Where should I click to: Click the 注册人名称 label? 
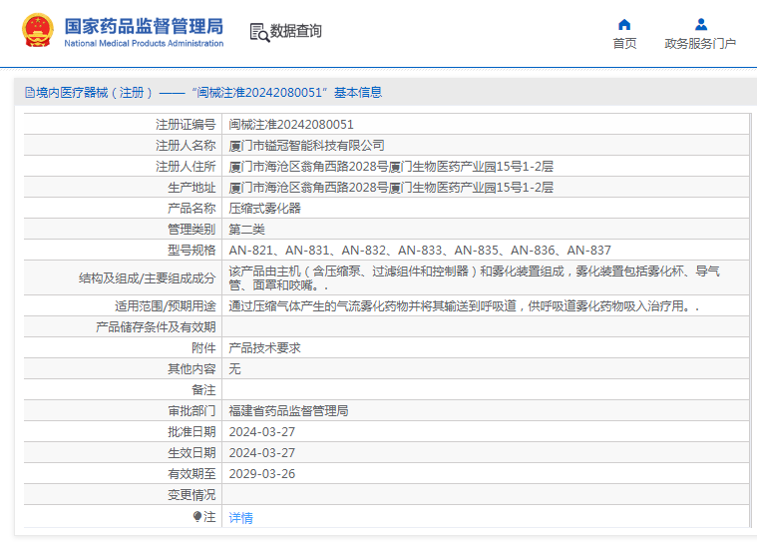tap(186, 146)
